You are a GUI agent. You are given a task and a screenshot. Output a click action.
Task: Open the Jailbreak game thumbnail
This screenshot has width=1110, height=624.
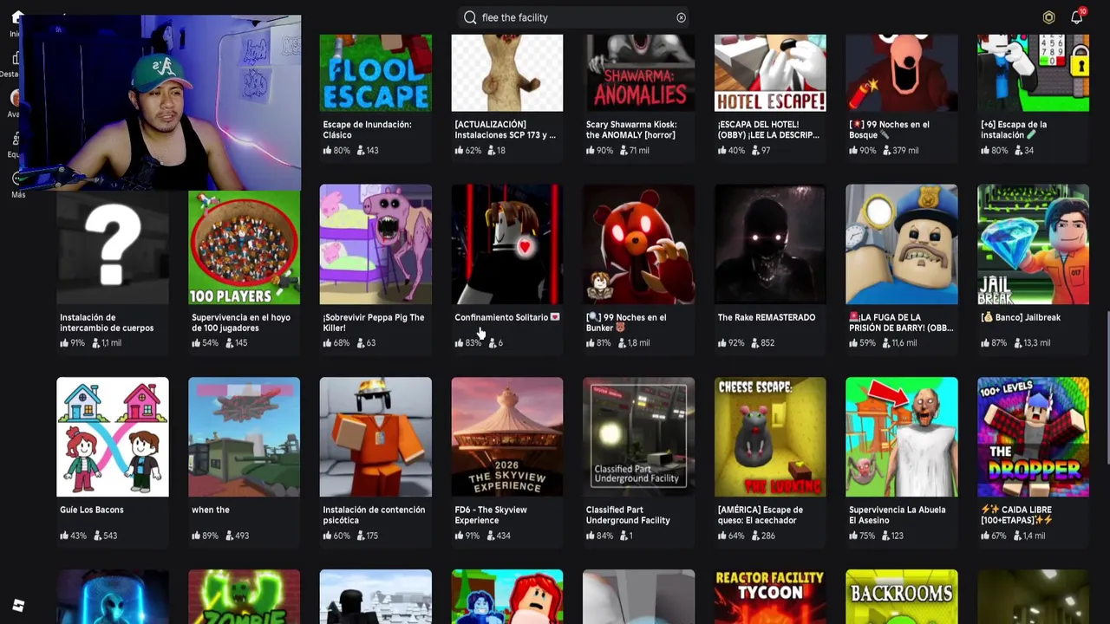1034,244
